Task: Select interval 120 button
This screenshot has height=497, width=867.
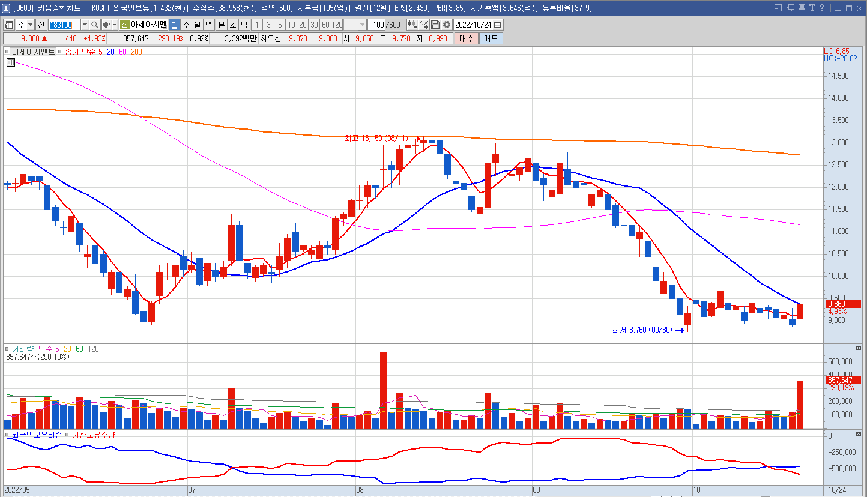Action: pos(337,25)
